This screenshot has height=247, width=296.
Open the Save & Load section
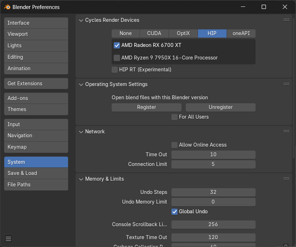pyautogui.click(x=36, y=173)
